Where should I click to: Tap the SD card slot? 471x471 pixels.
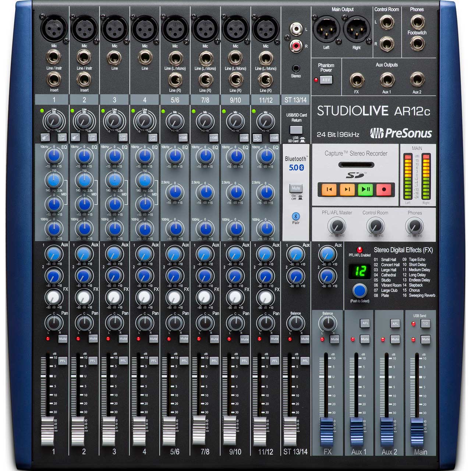[356, 164]
